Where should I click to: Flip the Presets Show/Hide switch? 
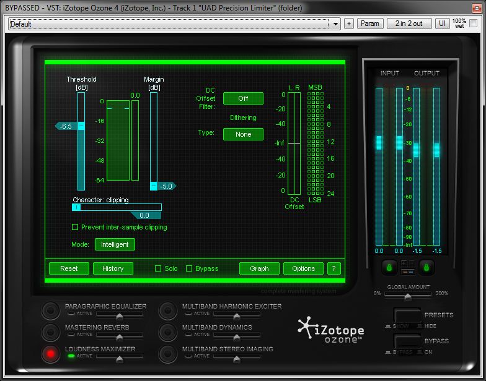tap(407, 315)
